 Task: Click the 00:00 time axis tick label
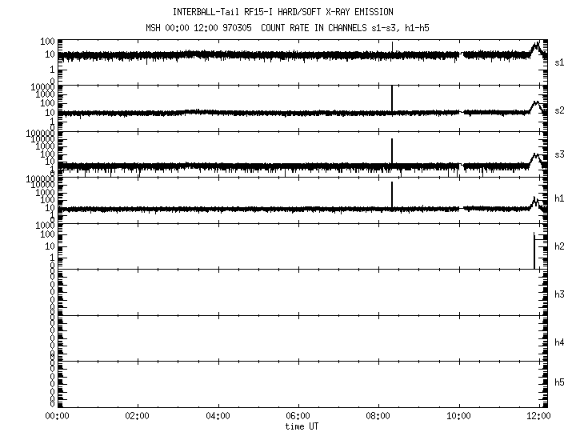click(x=57, y=416)
